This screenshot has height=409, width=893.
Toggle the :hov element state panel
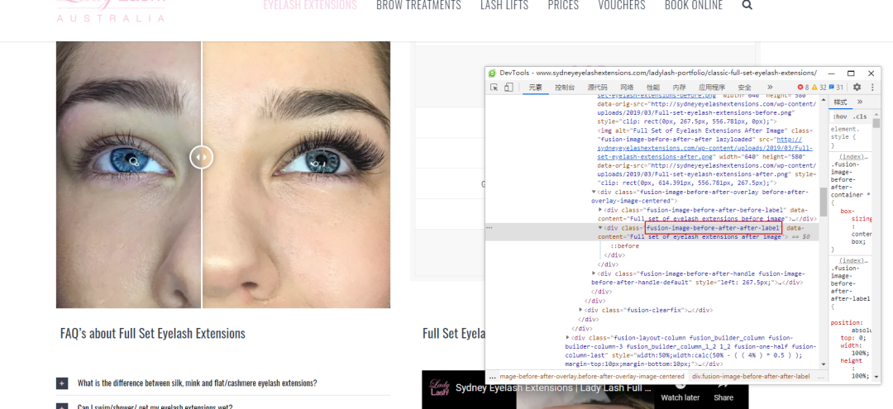[x=839, y=117]
